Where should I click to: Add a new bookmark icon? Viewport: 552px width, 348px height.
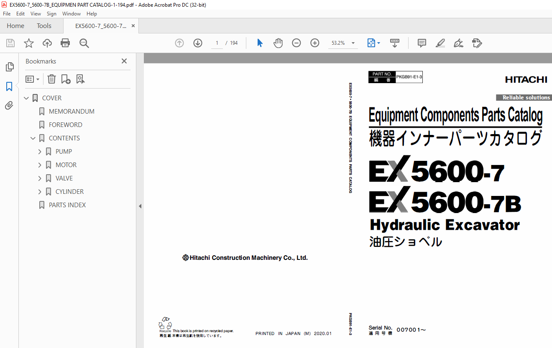click(66, 79)
